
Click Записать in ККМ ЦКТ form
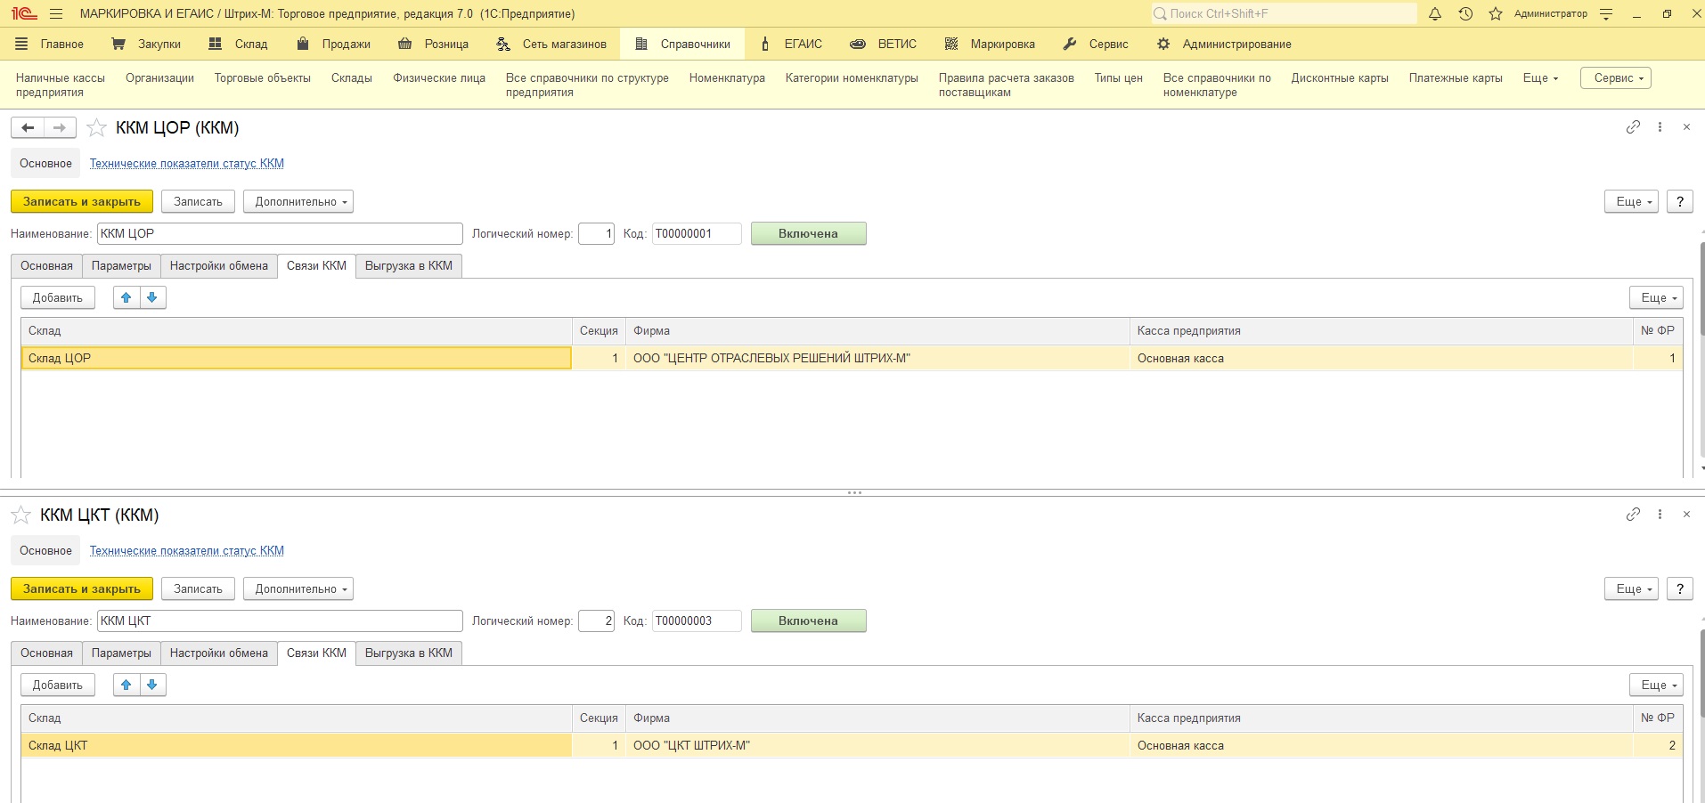pyautogui.click(x=198, y=589)
